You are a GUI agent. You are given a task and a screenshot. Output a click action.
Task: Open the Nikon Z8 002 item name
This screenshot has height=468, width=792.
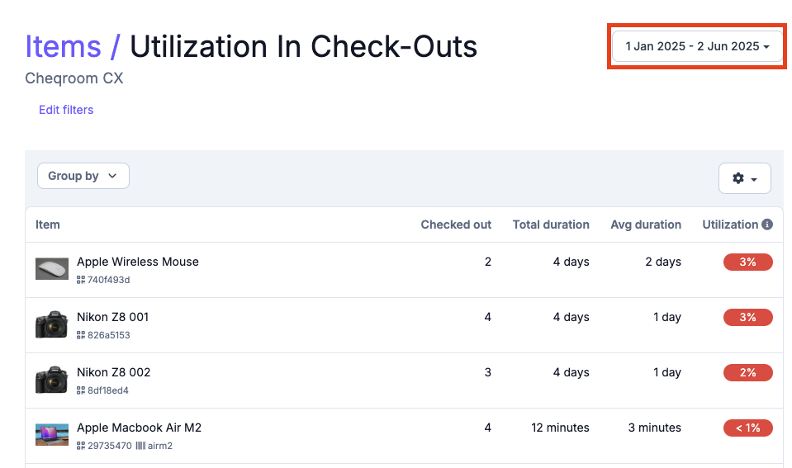114,372
